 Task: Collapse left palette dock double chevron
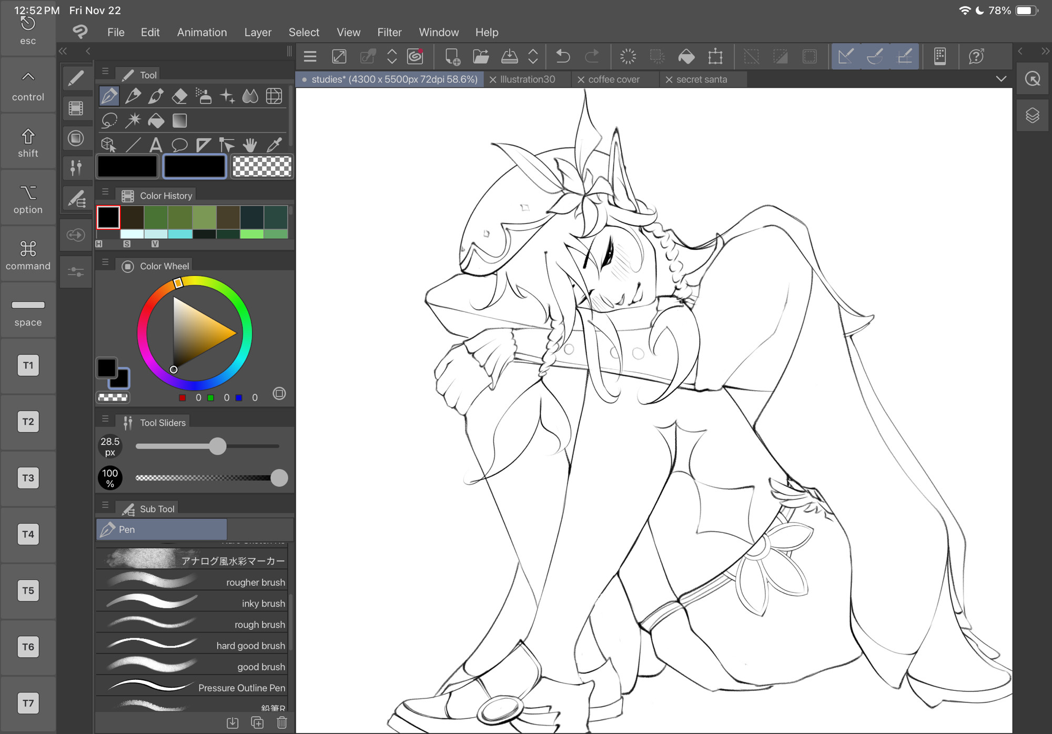(x=63, y=51)
